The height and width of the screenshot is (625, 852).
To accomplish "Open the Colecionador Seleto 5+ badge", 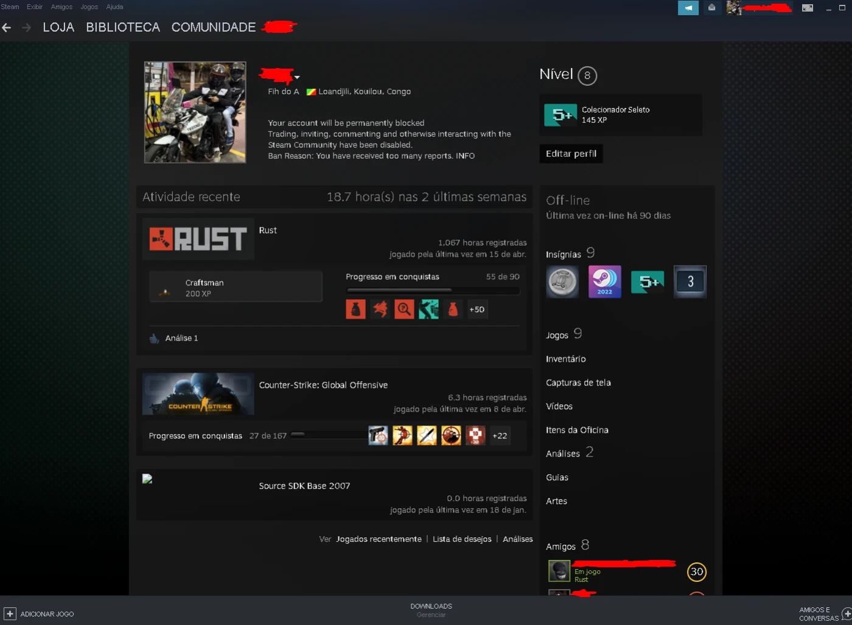I will (x=560, y=115).
